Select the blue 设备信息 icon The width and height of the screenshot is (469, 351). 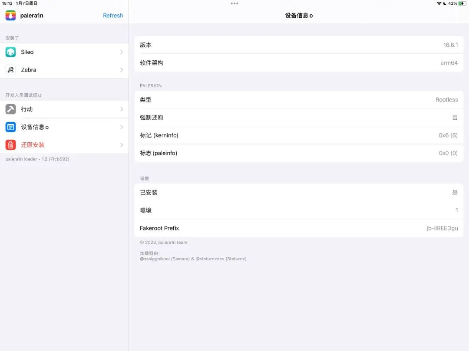point(10,127)
